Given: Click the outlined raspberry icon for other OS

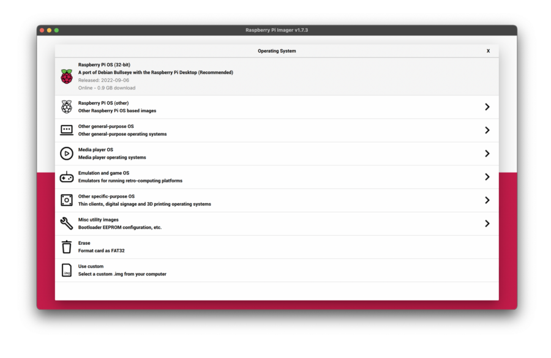Looking at the screenshot, I should (66, 107).
